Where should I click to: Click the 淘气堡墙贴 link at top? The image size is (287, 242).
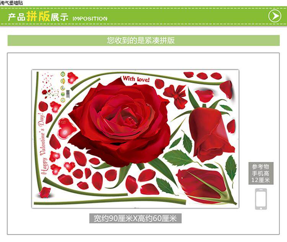(x=11, y=3)
